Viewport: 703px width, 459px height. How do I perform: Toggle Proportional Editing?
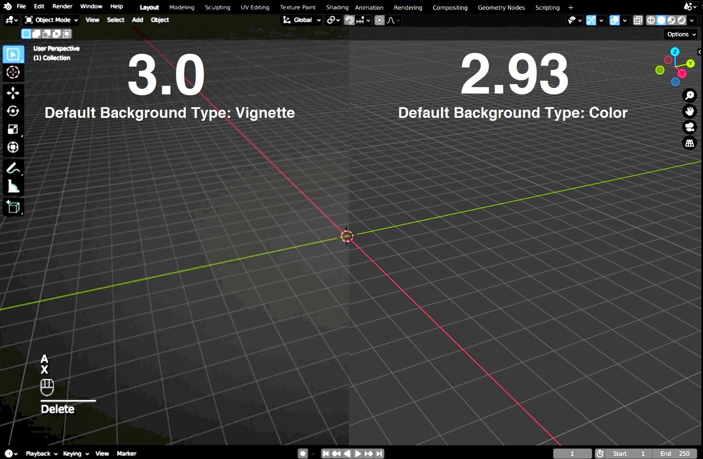379,20
